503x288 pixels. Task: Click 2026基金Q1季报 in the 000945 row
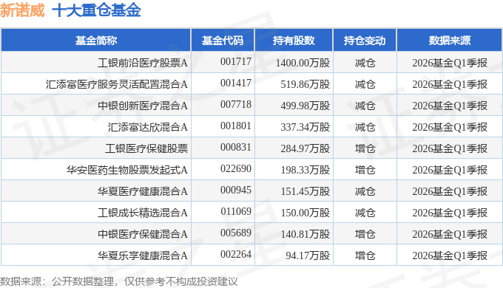[450, 191]
